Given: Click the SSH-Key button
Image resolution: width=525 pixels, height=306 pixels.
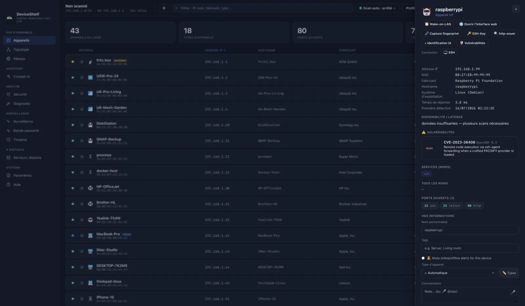Looking at the screenshot, I should point(476,33).
